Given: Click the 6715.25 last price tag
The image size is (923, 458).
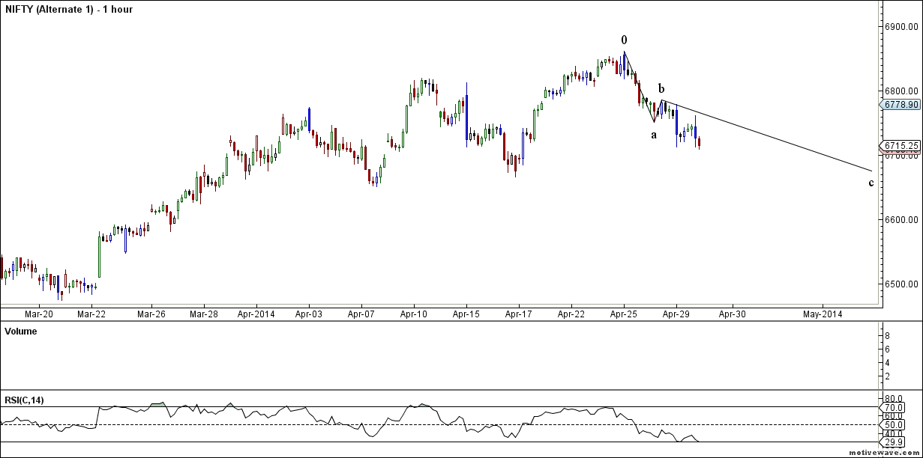Looking at the screenshot, I should click(901, 146).
